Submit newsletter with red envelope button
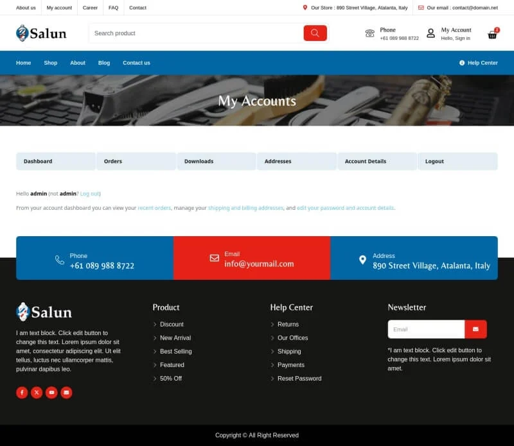514x446 pixels. coord(475,329)
